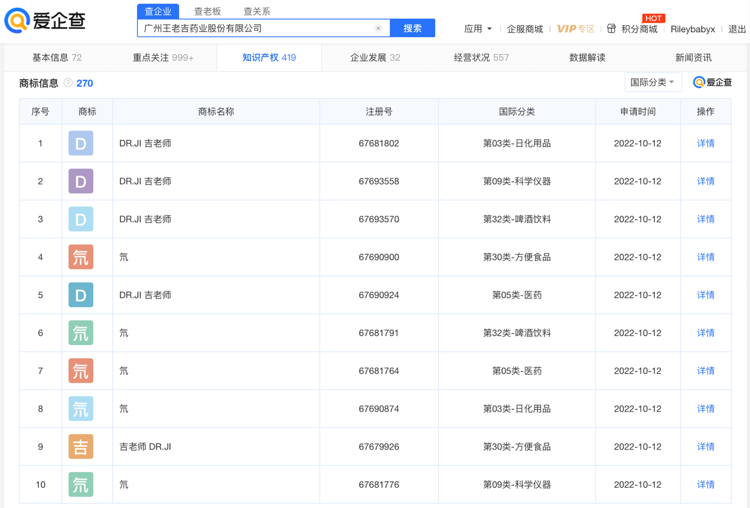Open trademark thumbnail in row 10
The image size is (750, 508).
[81, 484]
